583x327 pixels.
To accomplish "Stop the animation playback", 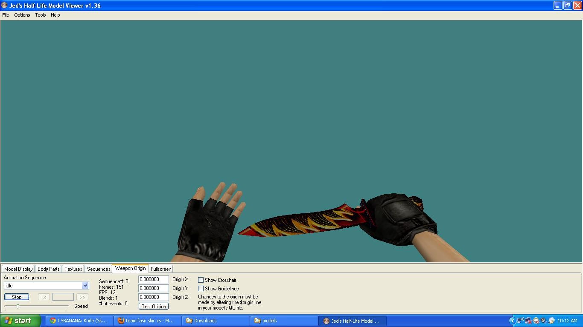I will [17, 297].
